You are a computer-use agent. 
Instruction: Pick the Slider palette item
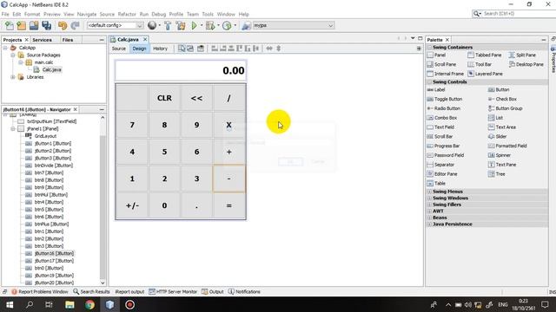[x=498, y=137]
